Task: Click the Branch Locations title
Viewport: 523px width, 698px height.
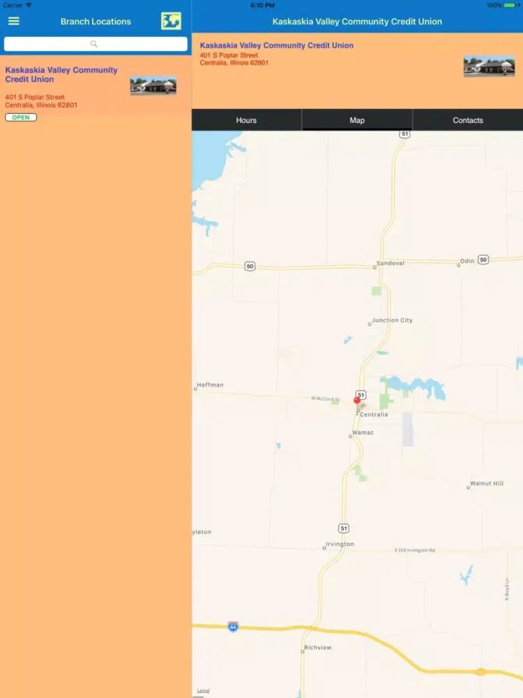Action: coord(96,22)
